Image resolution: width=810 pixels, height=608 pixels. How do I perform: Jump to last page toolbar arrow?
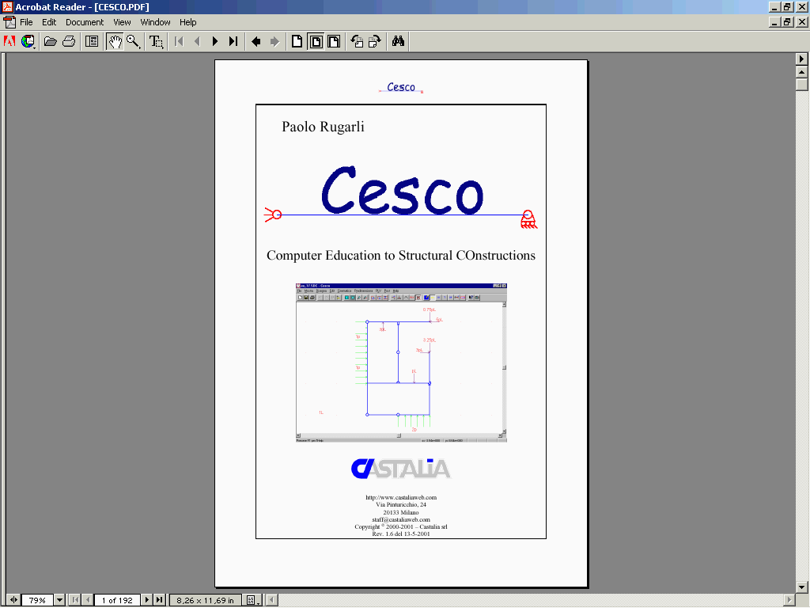pyautogui.click(x=233, y=41)
